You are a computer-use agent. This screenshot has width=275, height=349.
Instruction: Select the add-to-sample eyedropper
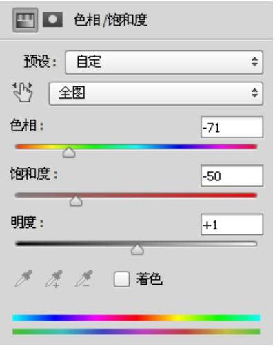point(54,279)
